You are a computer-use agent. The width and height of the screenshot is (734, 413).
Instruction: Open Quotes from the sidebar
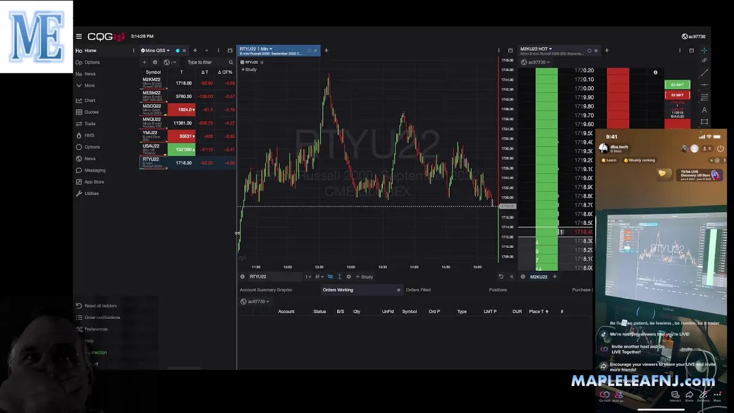(87, 112)
